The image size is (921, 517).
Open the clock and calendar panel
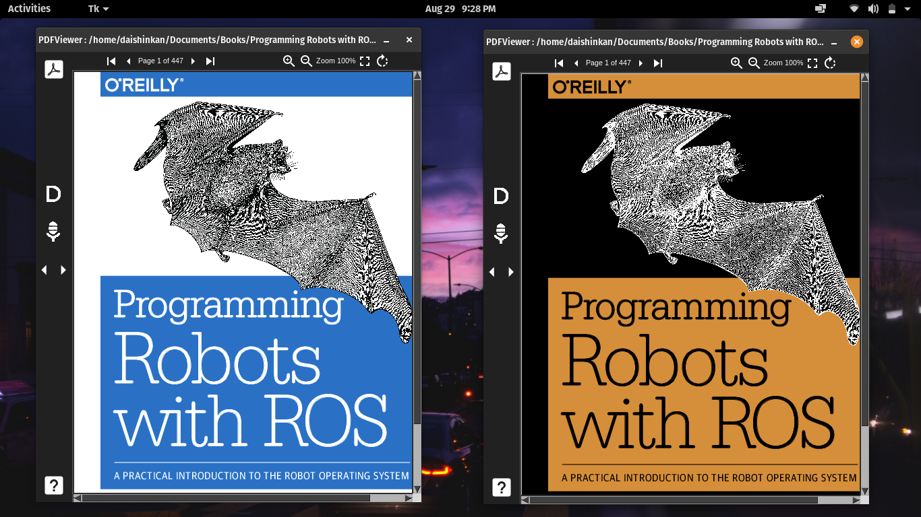(460, 9)
